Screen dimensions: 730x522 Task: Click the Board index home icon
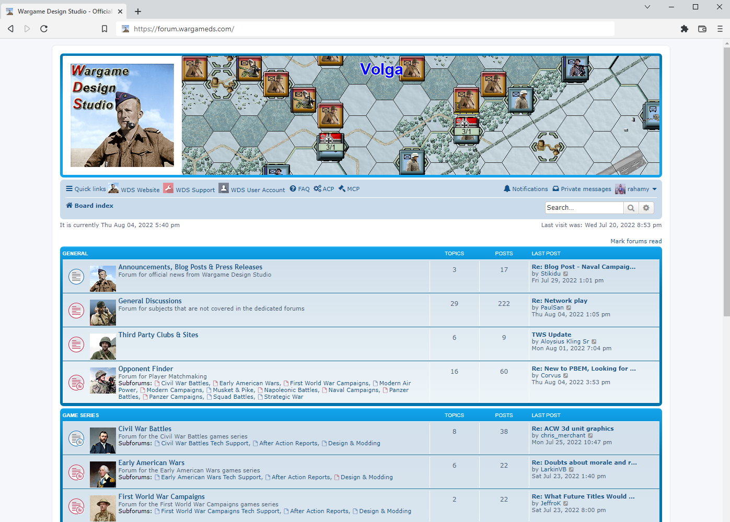point(69,205)
